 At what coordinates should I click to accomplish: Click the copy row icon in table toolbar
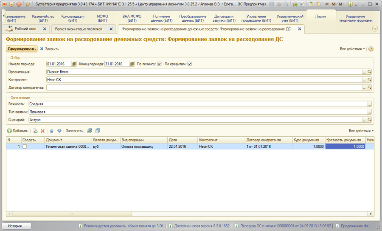point(35,131)
